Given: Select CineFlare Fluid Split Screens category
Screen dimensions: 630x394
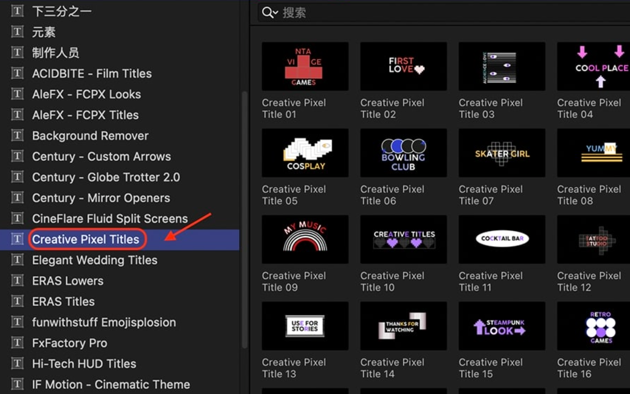Looking at the screenshot, I should coord(110,218).
